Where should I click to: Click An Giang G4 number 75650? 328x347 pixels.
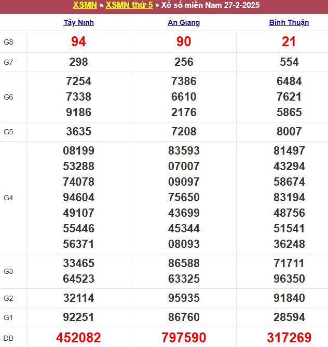click(x=184, y=197)
